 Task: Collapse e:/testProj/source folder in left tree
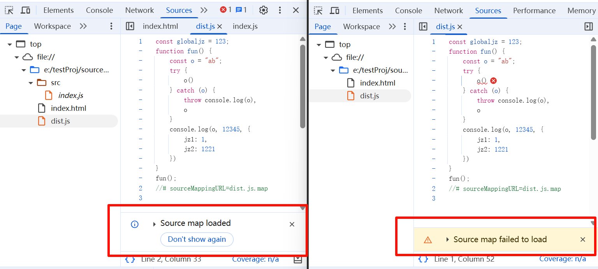coord(24,70)
